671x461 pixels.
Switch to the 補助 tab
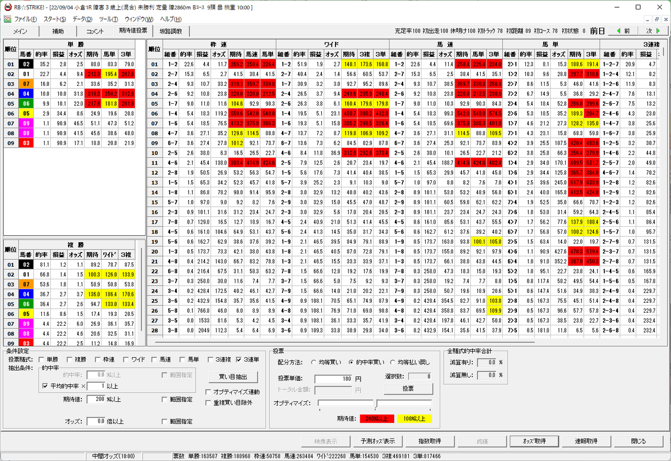point(58,31)
